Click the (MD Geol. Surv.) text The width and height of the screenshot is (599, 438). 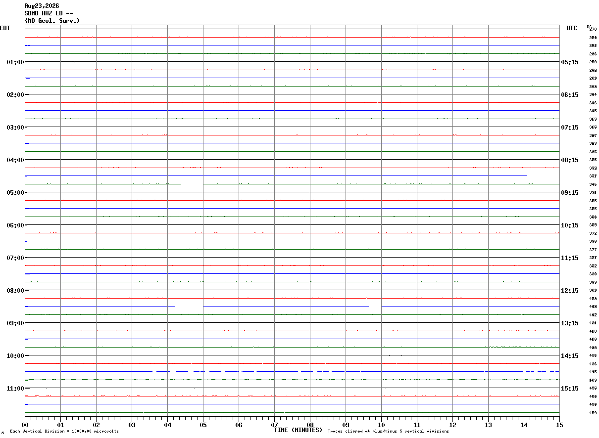[x=52, y=21]
